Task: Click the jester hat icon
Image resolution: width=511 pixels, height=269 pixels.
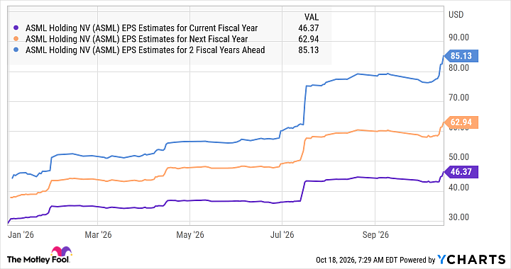Action: coord(61,251)
